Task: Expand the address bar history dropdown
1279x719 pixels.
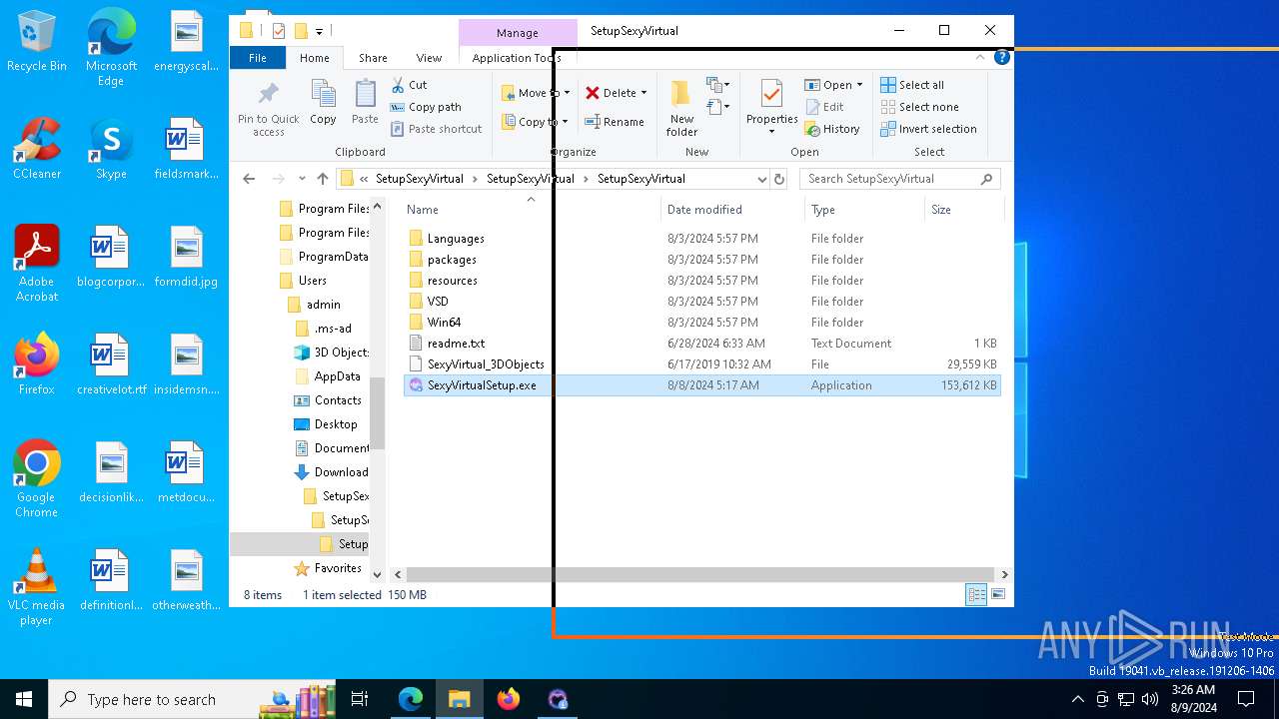Action: (761, 179)
